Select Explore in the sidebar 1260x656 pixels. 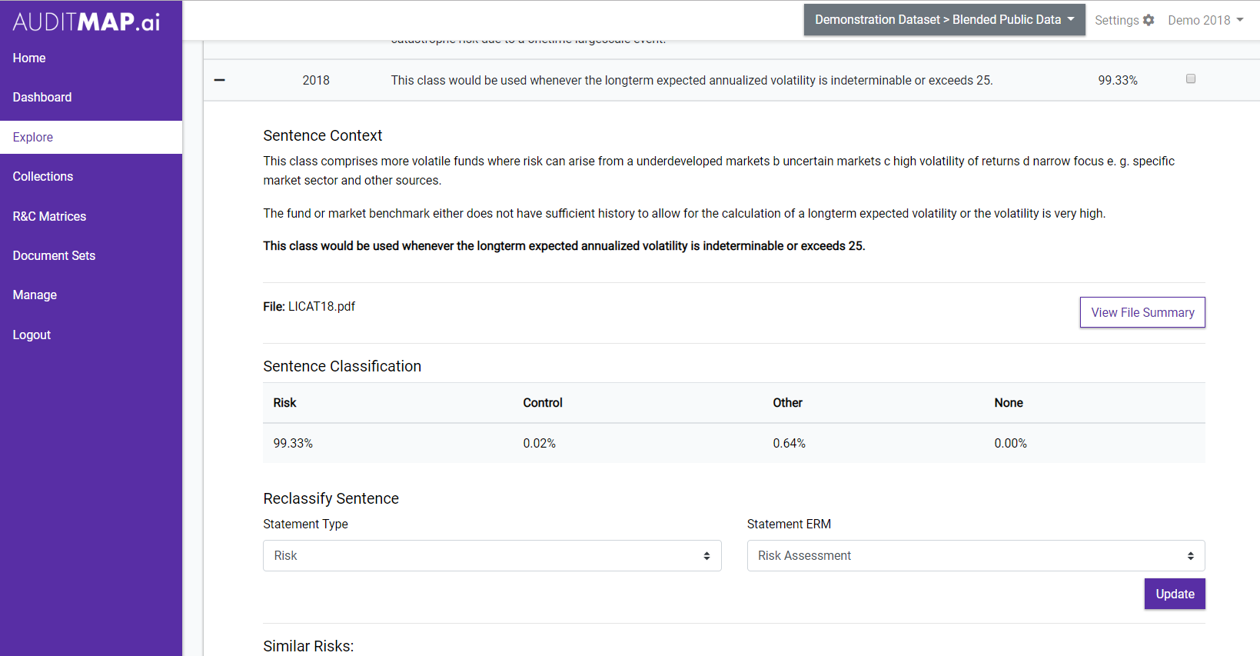33,137
